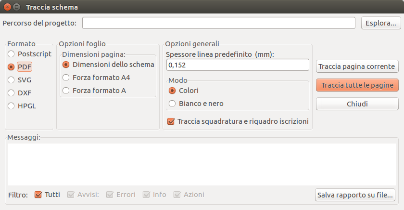The width and height of the screenshot is (404, 210).
Task: Click inside the Messaggi text area
Action: pyautogui.click(x=202, y=164)
